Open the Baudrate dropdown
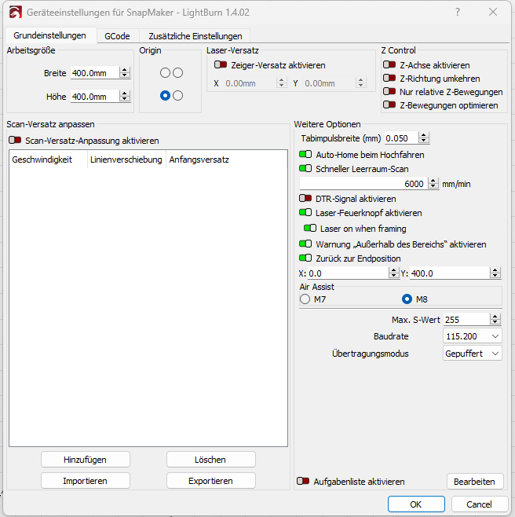 coord(472,336)
